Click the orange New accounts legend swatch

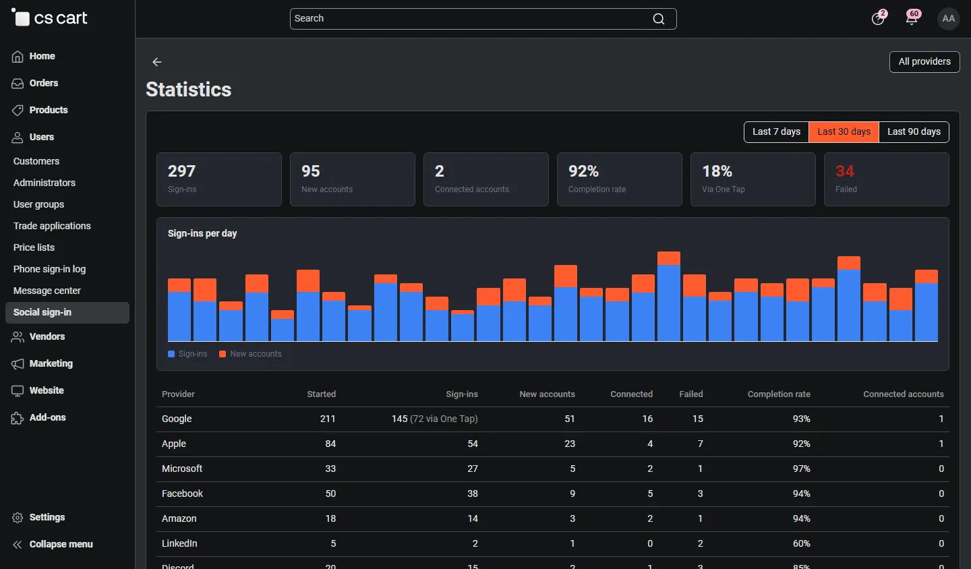[x=223, y=354]
